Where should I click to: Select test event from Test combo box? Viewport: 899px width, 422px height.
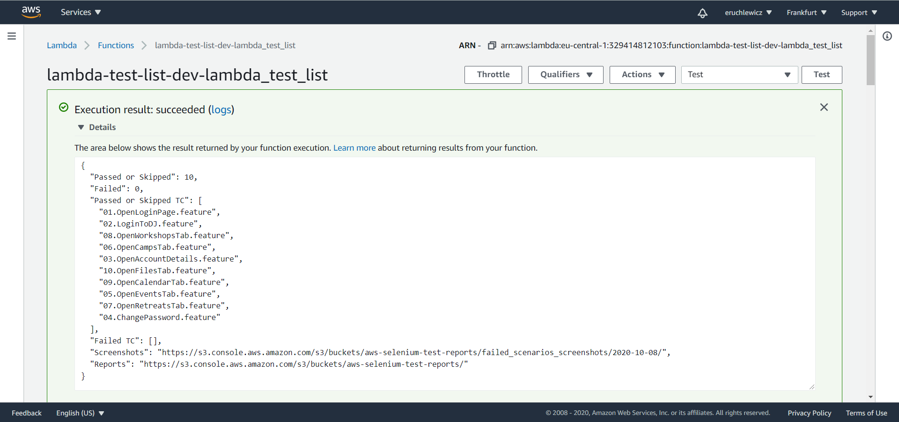click(x=739, y=75)
